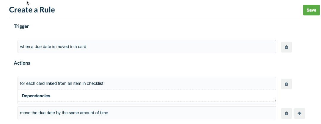Click the Actions section label
The width and height of the screenshot is (321, 124).
[x=22, y=63]
